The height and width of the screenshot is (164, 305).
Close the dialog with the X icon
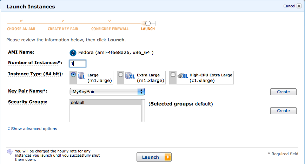299,6
